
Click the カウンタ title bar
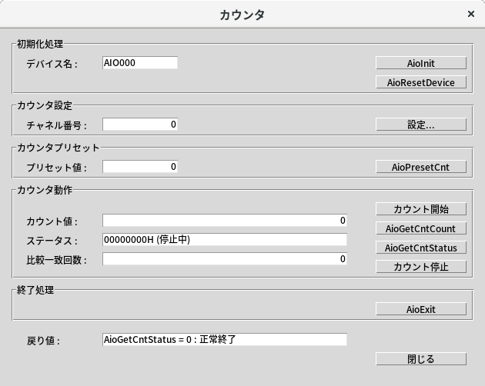click(x=242, y=14)
